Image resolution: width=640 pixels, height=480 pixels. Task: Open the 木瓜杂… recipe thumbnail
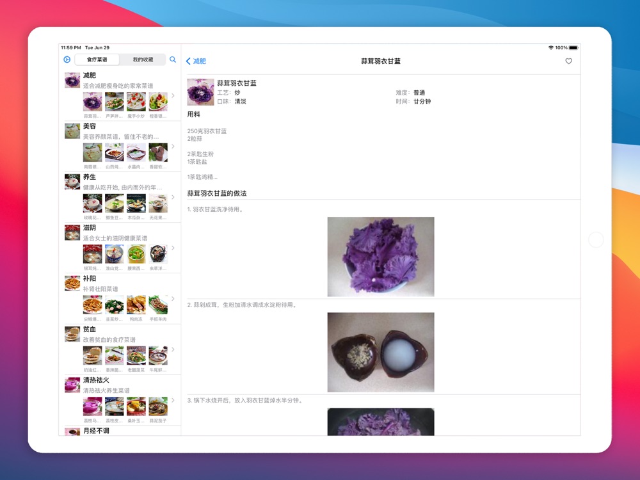tap(136, 204)
